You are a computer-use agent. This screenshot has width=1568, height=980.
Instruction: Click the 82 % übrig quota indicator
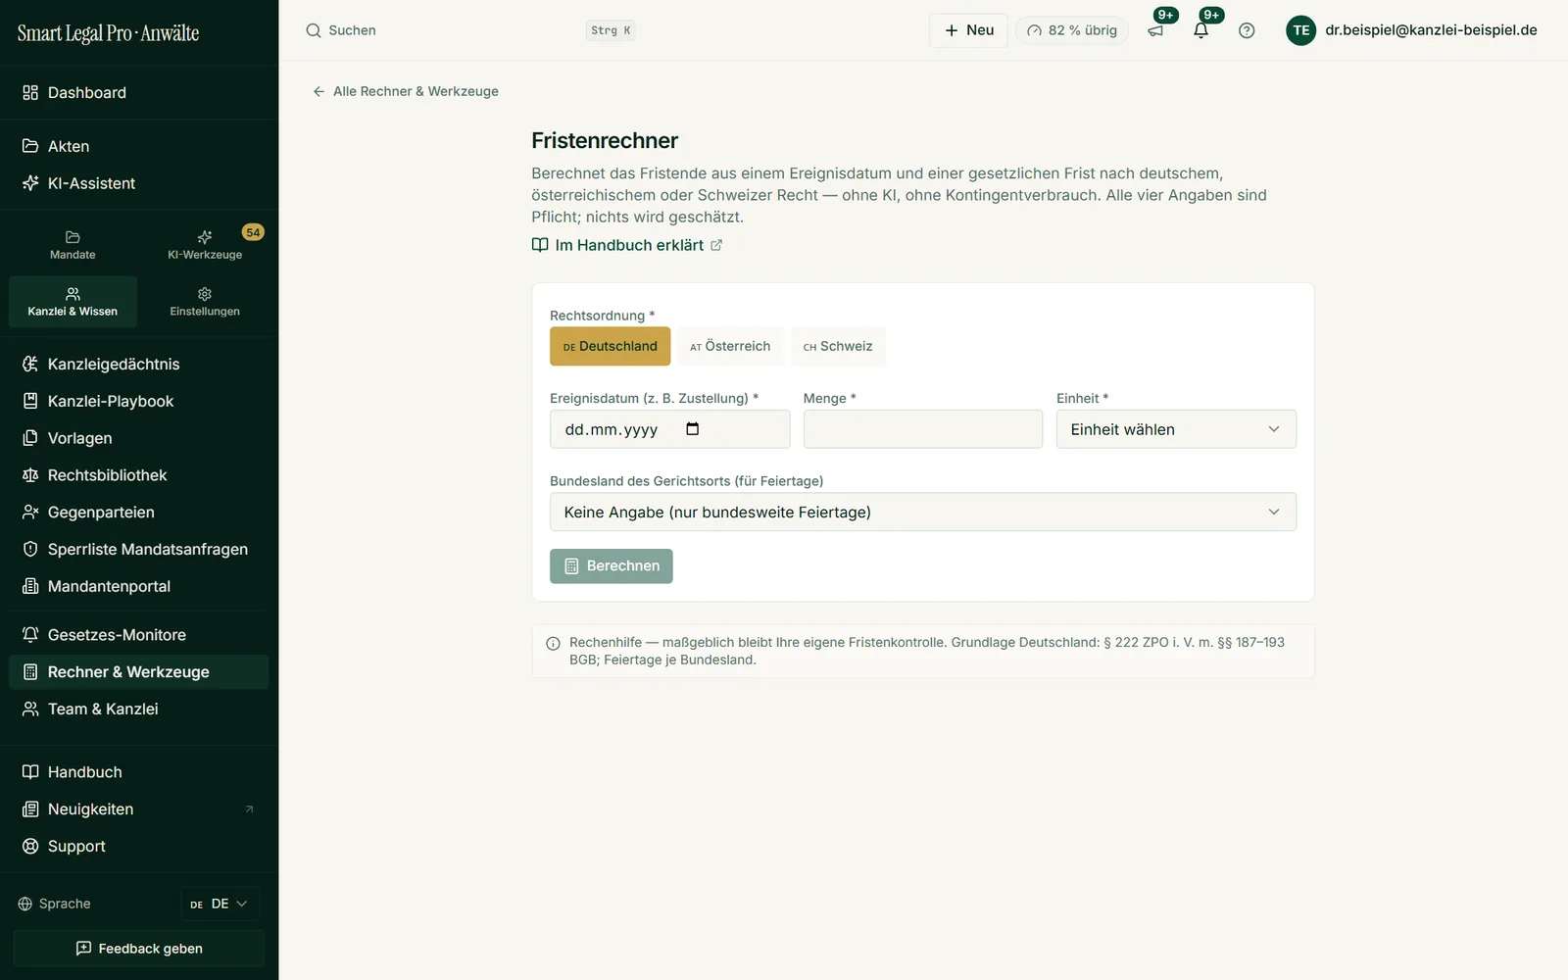[1072, 30]
